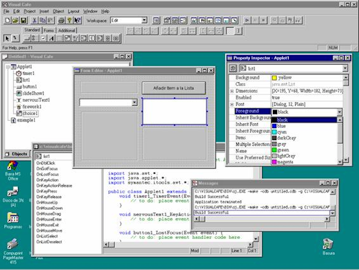Select the OnListSelect event in the list

[47, 236]
